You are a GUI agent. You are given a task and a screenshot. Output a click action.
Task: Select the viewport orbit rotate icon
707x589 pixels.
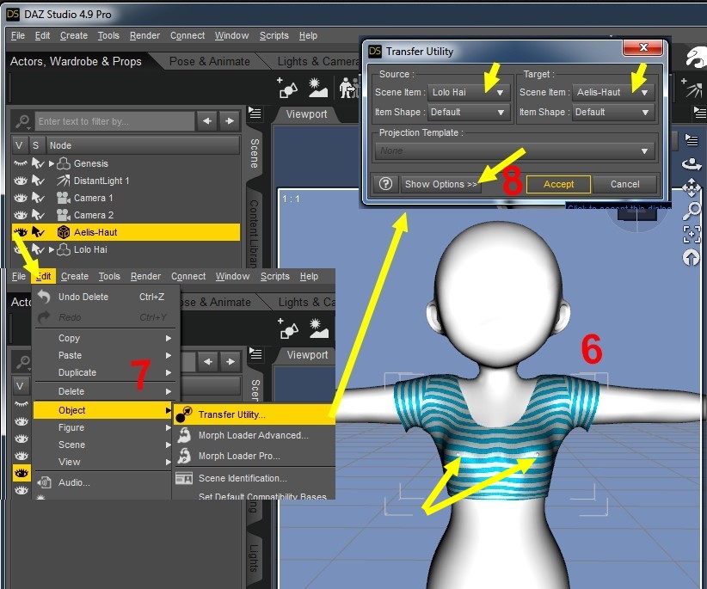[692, 164]
